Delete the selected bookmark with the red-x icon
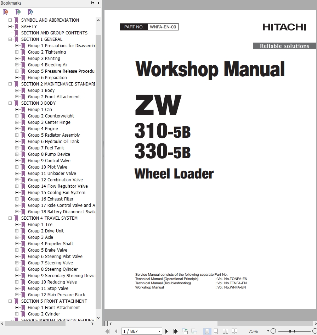Image resolution: width=317 pixels, height=335 pixels. point(6,12)
